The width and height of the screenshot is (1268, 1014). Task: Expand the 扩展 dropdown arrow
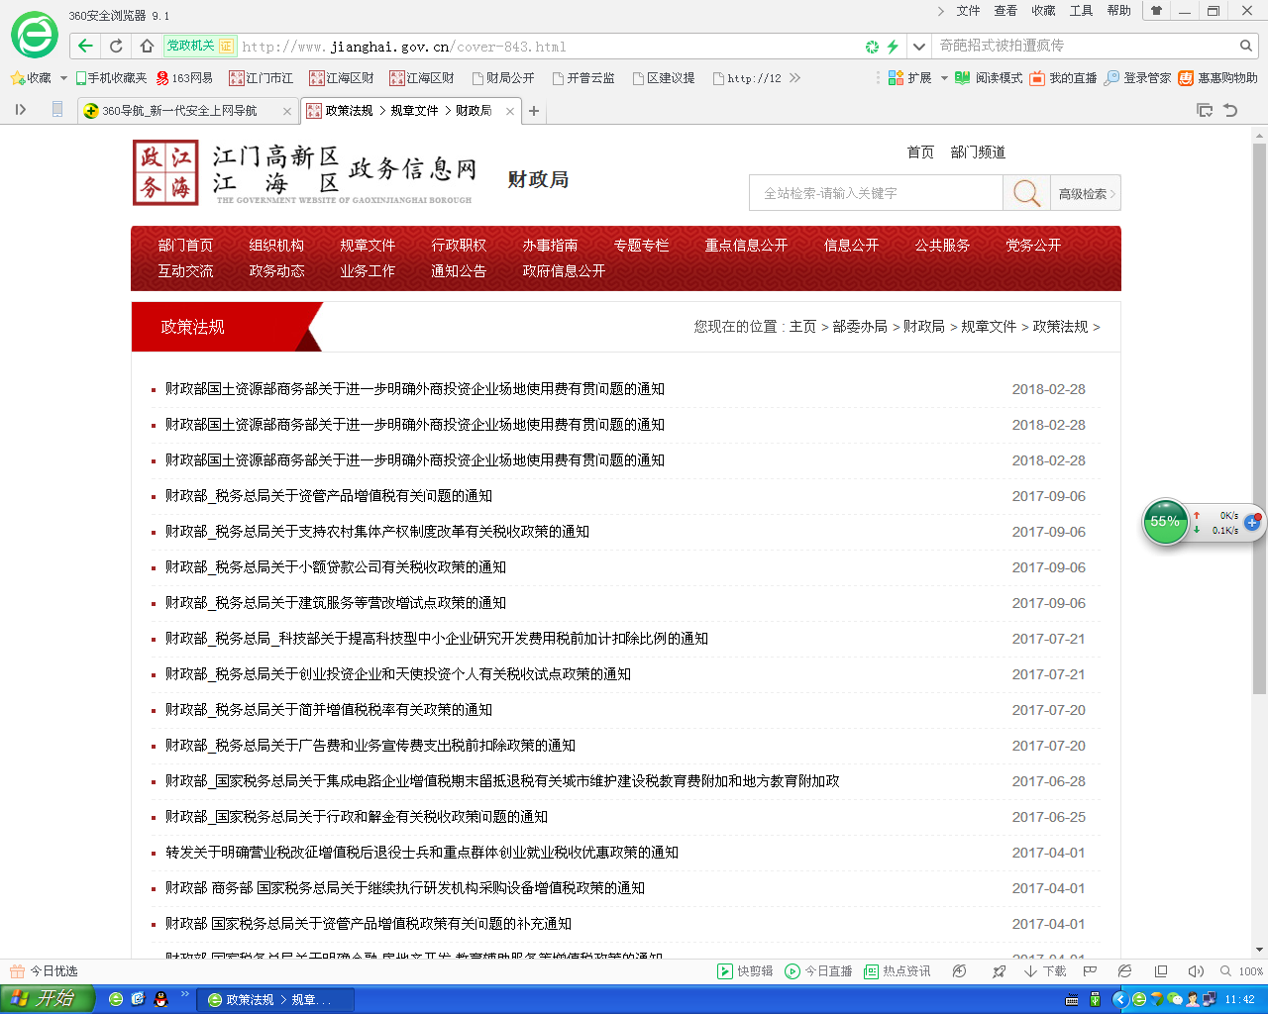(x=944, y=78)
